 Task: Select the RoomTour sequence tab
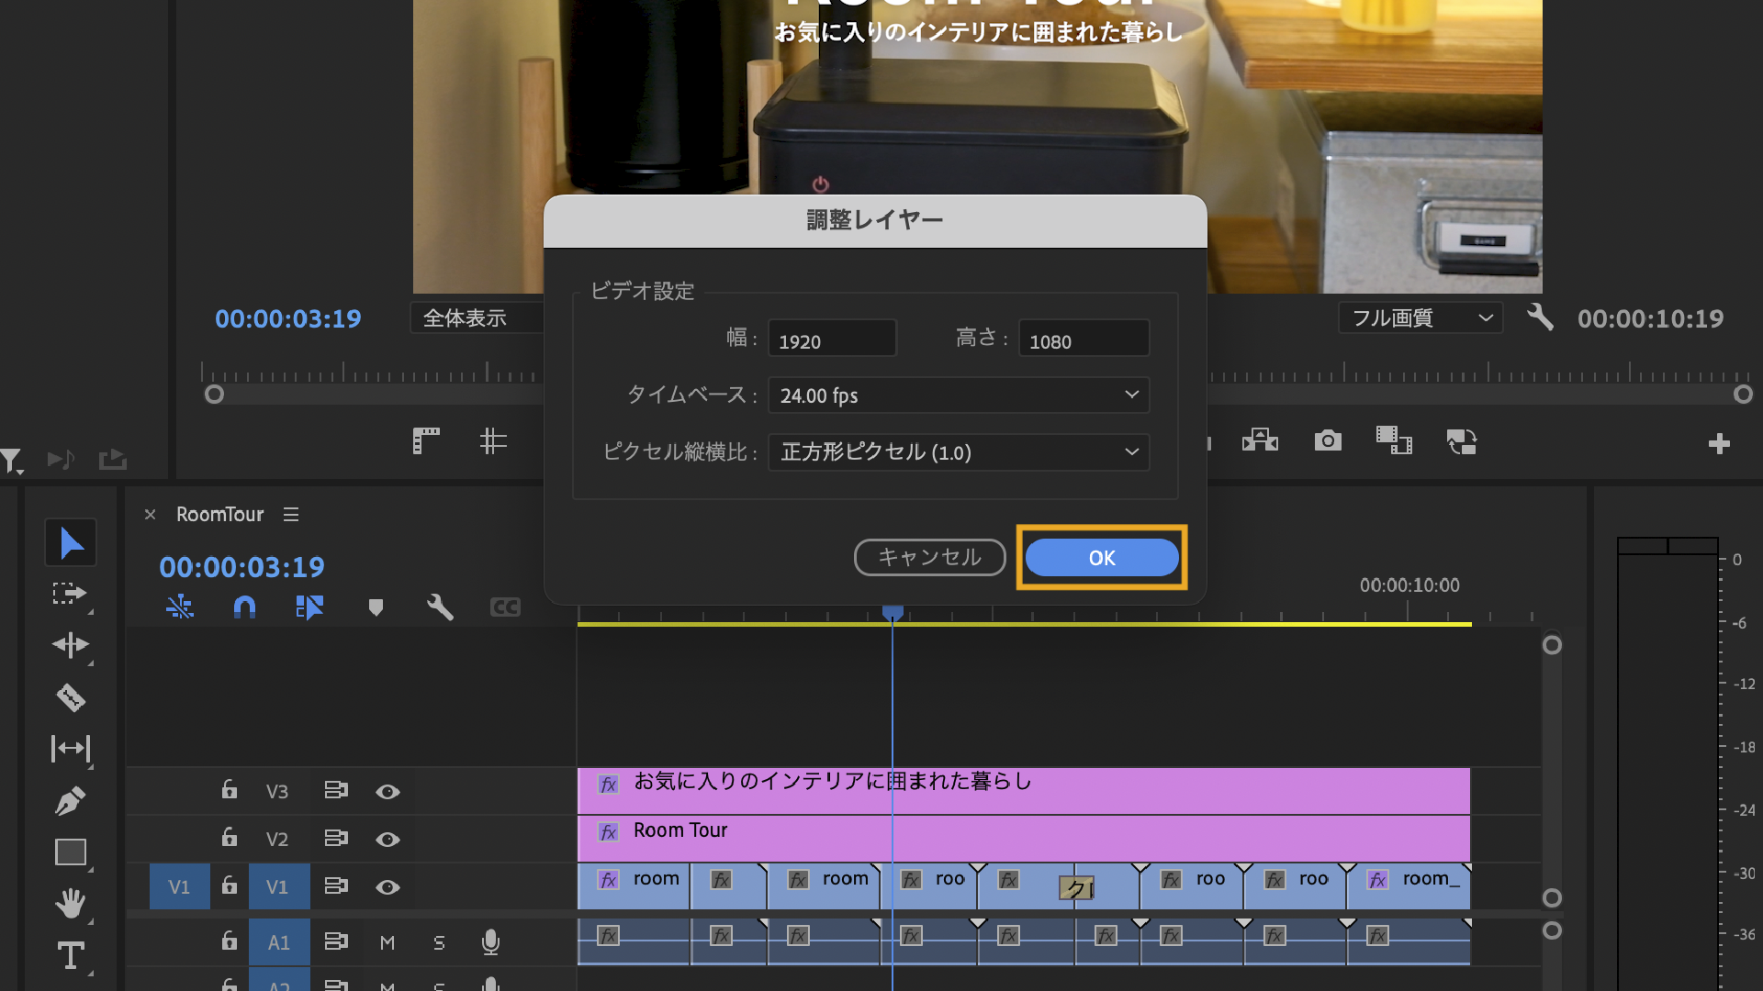pyautogui.click(x=219, y=515)
